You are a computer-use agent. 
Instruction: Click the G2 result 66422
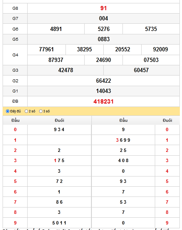[x=103, y=81]
